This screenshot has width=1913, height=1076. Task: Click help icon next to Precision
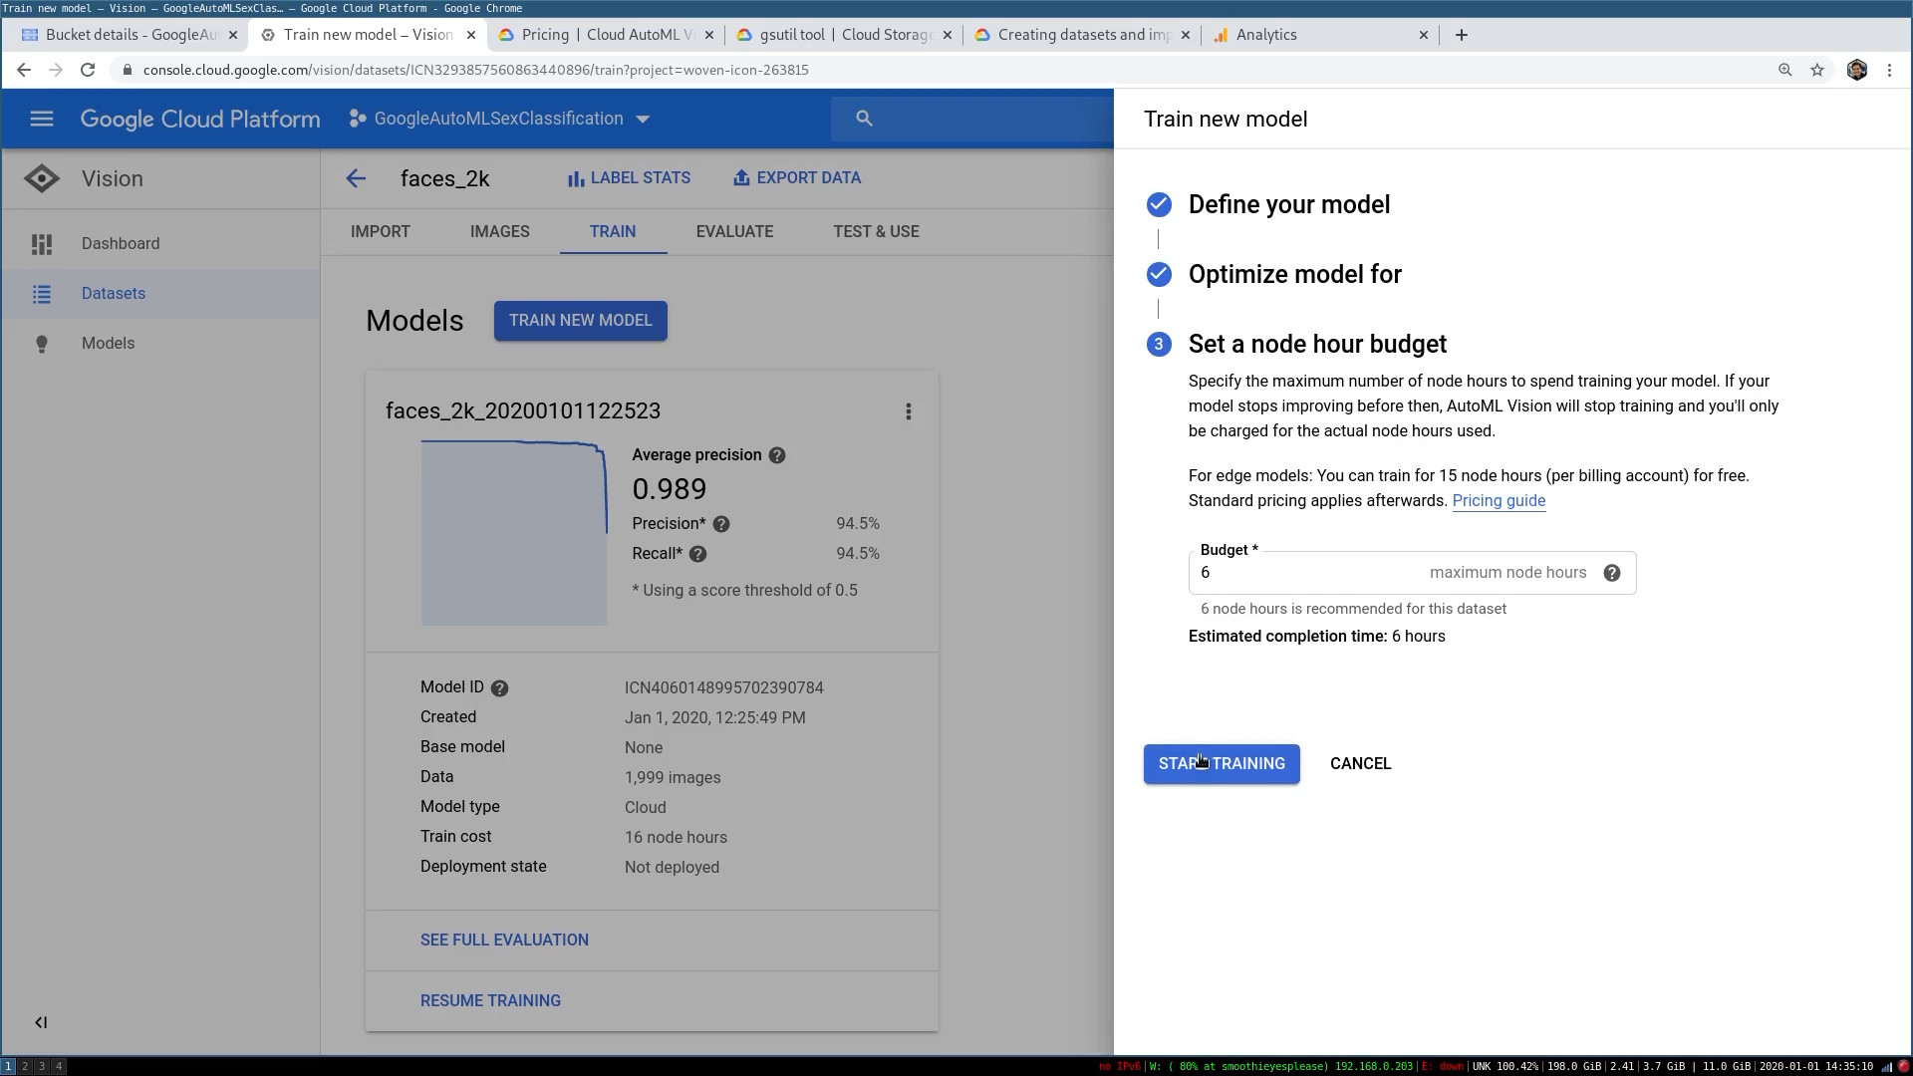(x=721, y=524)
